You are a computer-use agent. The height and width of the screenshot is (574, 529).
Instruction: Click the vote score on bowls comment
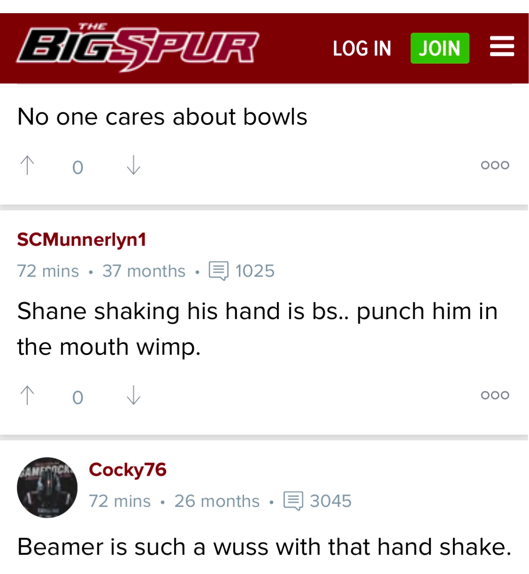coord(78,167)
